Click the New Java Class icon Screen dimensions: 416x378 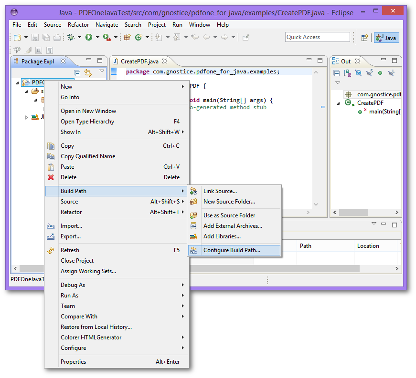(138, 37)
